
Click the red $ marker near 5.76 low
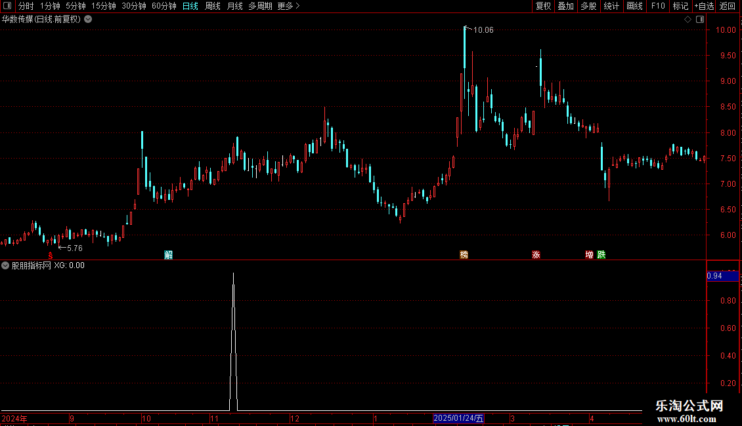click(x=51, y=255)
